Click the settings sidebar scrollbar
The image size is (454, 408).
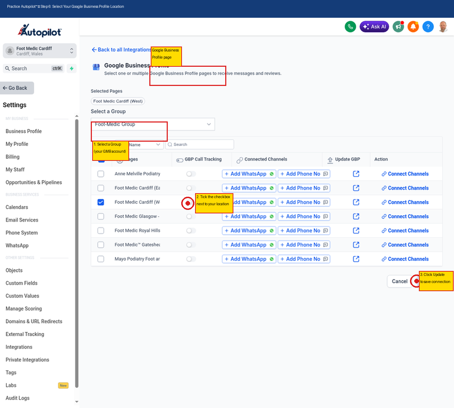pyautogui.click(x=77, y=254)
